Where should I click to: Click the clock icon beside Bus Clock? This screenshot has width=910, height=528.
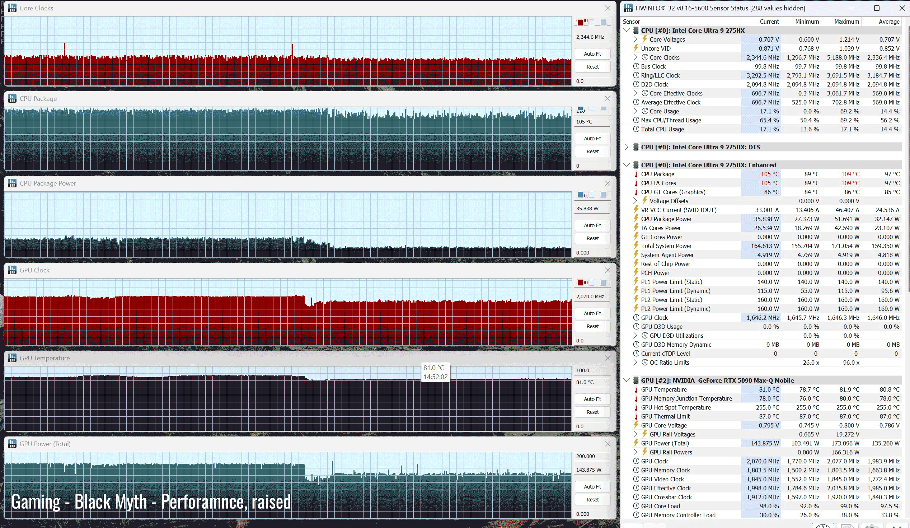coord(636,66)
